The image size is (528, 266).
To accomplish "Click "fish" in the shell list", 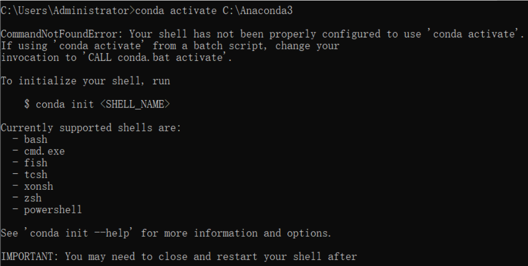I will tap(36, 163).
